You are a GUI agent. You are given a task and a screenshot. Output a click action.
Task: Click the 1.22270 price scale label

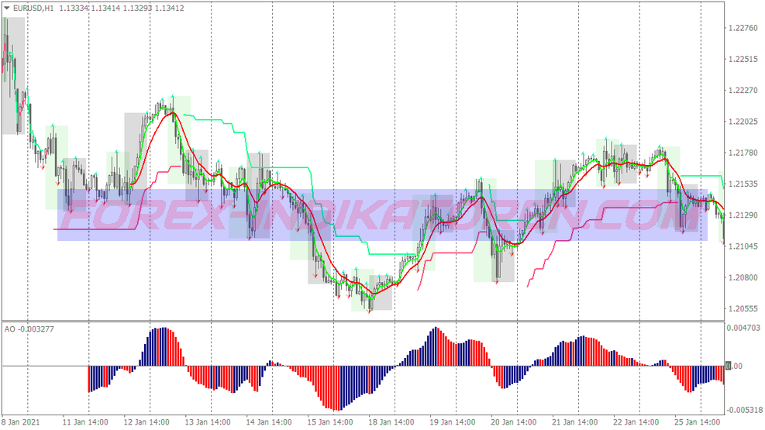[743, 90]
